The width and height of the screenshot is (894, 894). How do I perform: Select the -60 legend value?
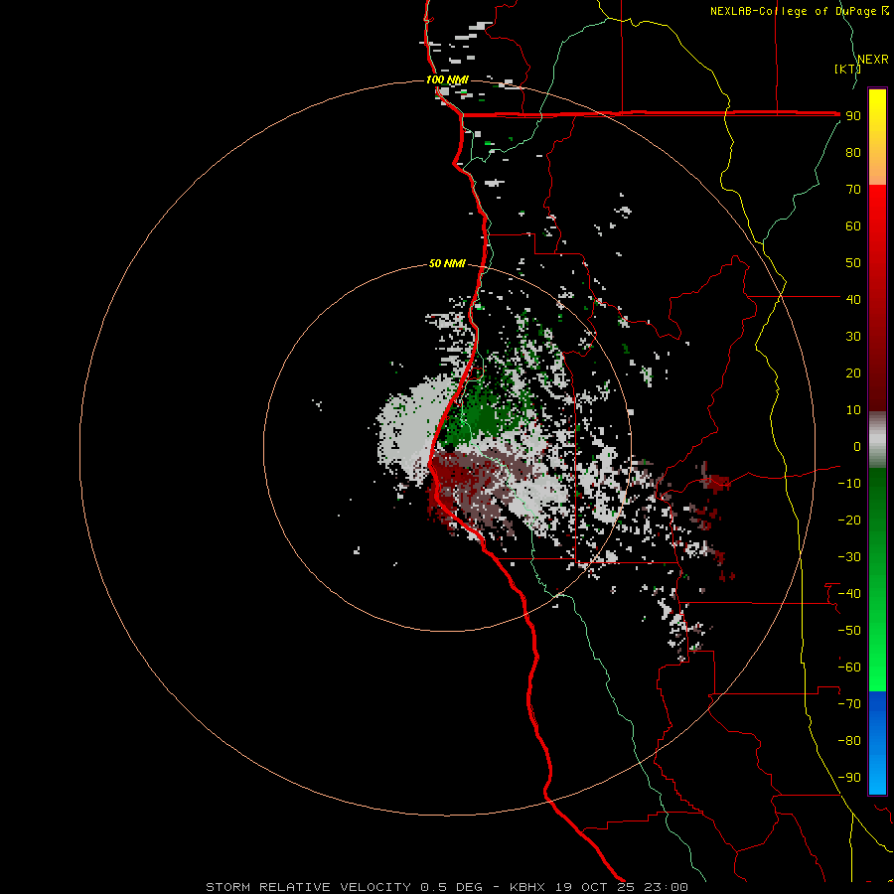pos(849,668)
